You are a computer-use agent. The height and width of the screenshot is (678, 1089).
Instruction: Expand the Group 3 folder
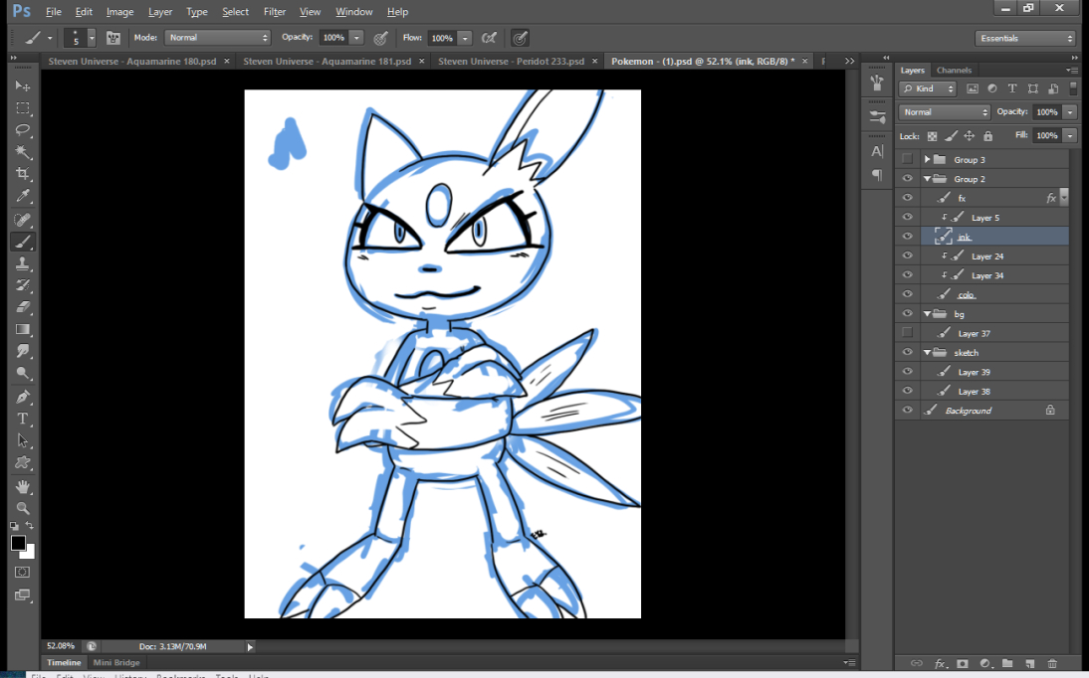coord(927,159)
